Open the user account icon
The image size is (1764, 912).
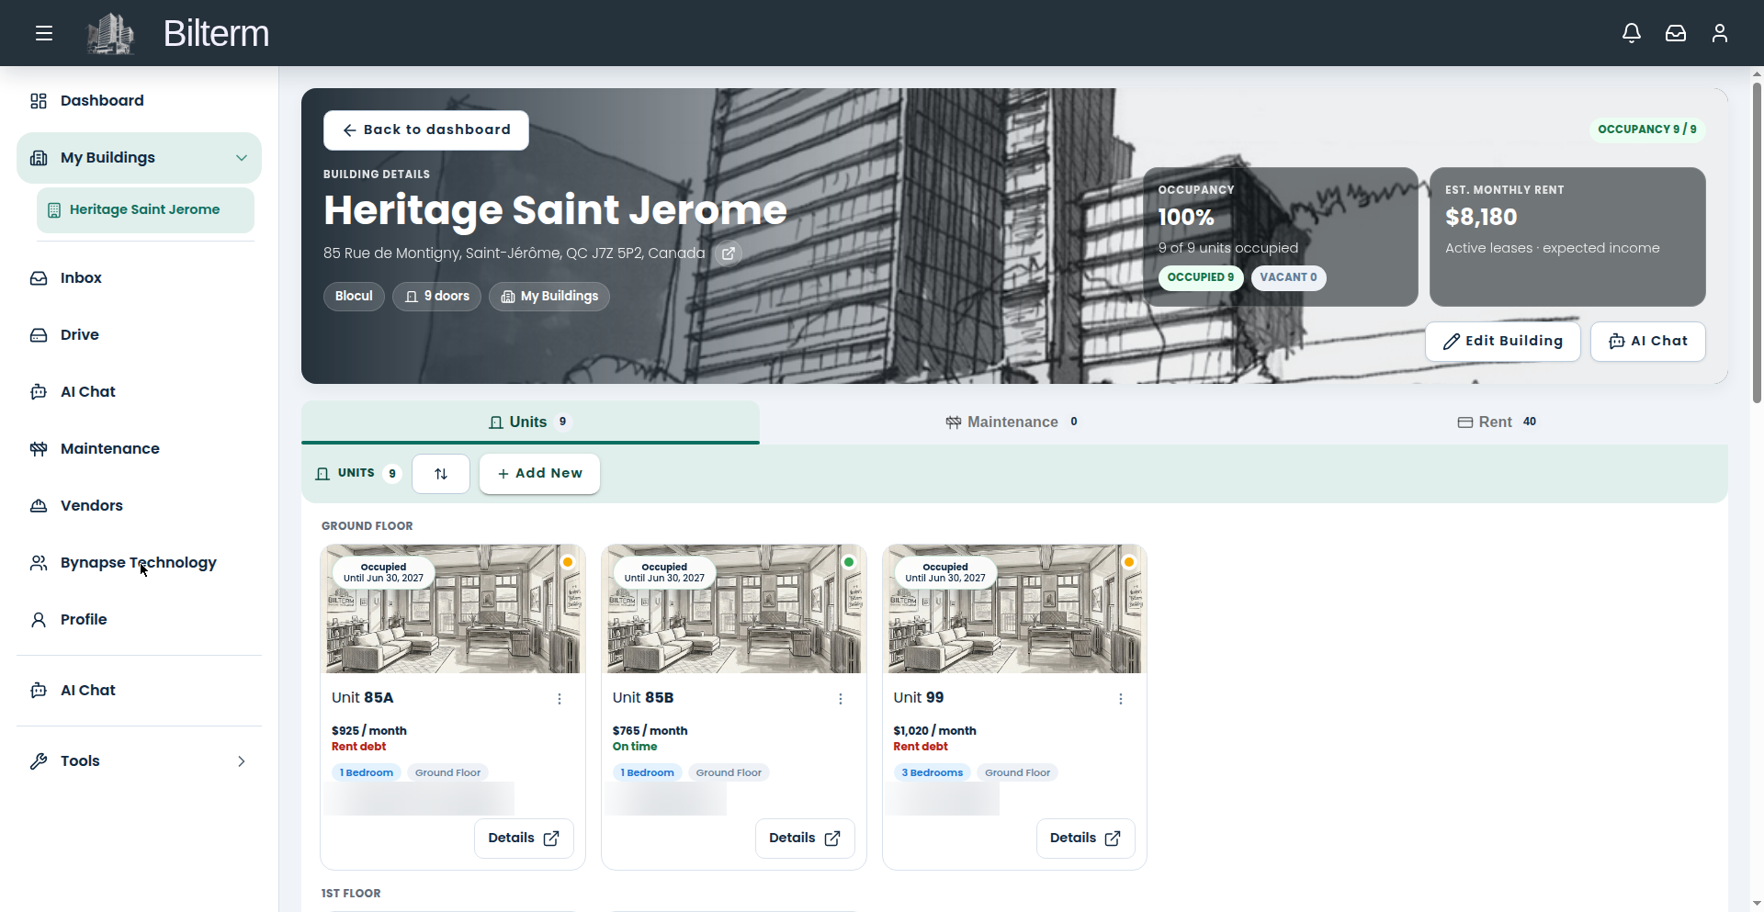(1720, 33)
